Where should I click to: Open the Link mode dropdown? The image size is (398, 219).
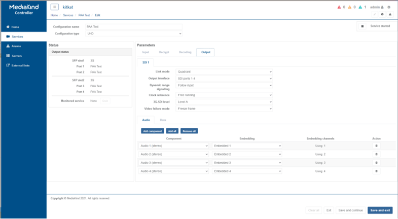click(224, 72)
